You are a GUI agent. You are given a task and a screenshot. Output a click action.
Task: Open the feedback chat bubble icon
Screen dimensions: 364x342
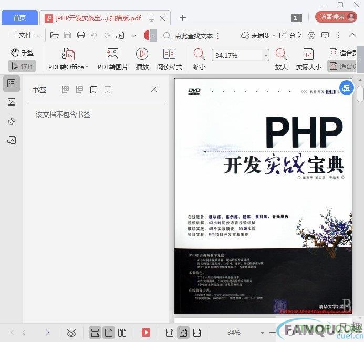point(325,35)
